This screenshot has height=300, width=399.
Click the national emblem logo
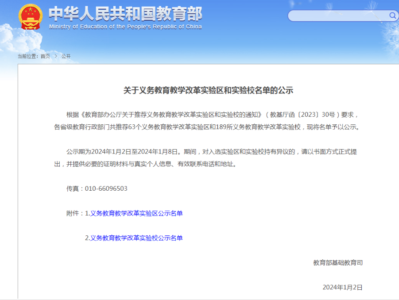click(30, 17)
